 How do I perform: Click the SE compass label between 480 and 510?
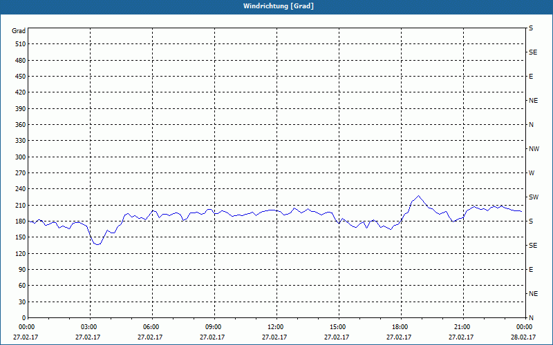(533, 52)
